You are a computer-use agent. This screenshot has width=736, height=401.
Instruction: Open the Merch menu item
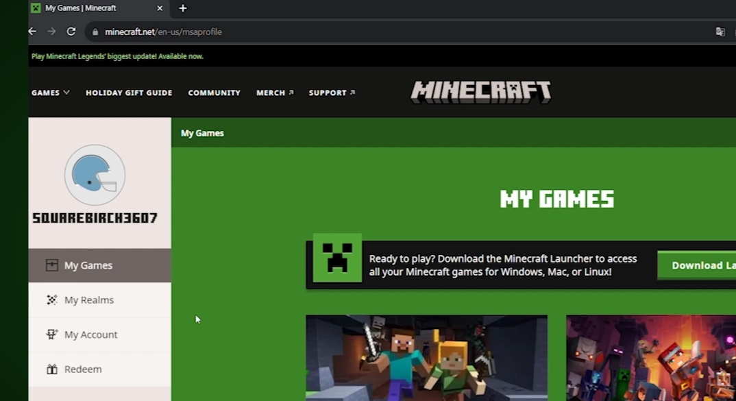[x=275, y=93]
